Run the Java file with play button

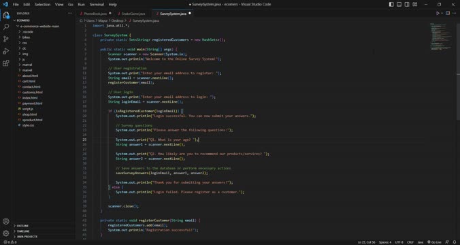point(438,13)
